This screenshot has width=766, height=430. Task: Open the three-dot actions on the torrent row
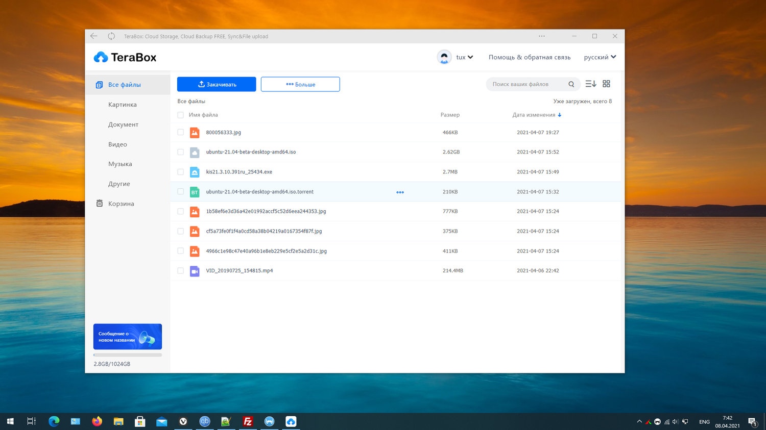coord(400,192)
